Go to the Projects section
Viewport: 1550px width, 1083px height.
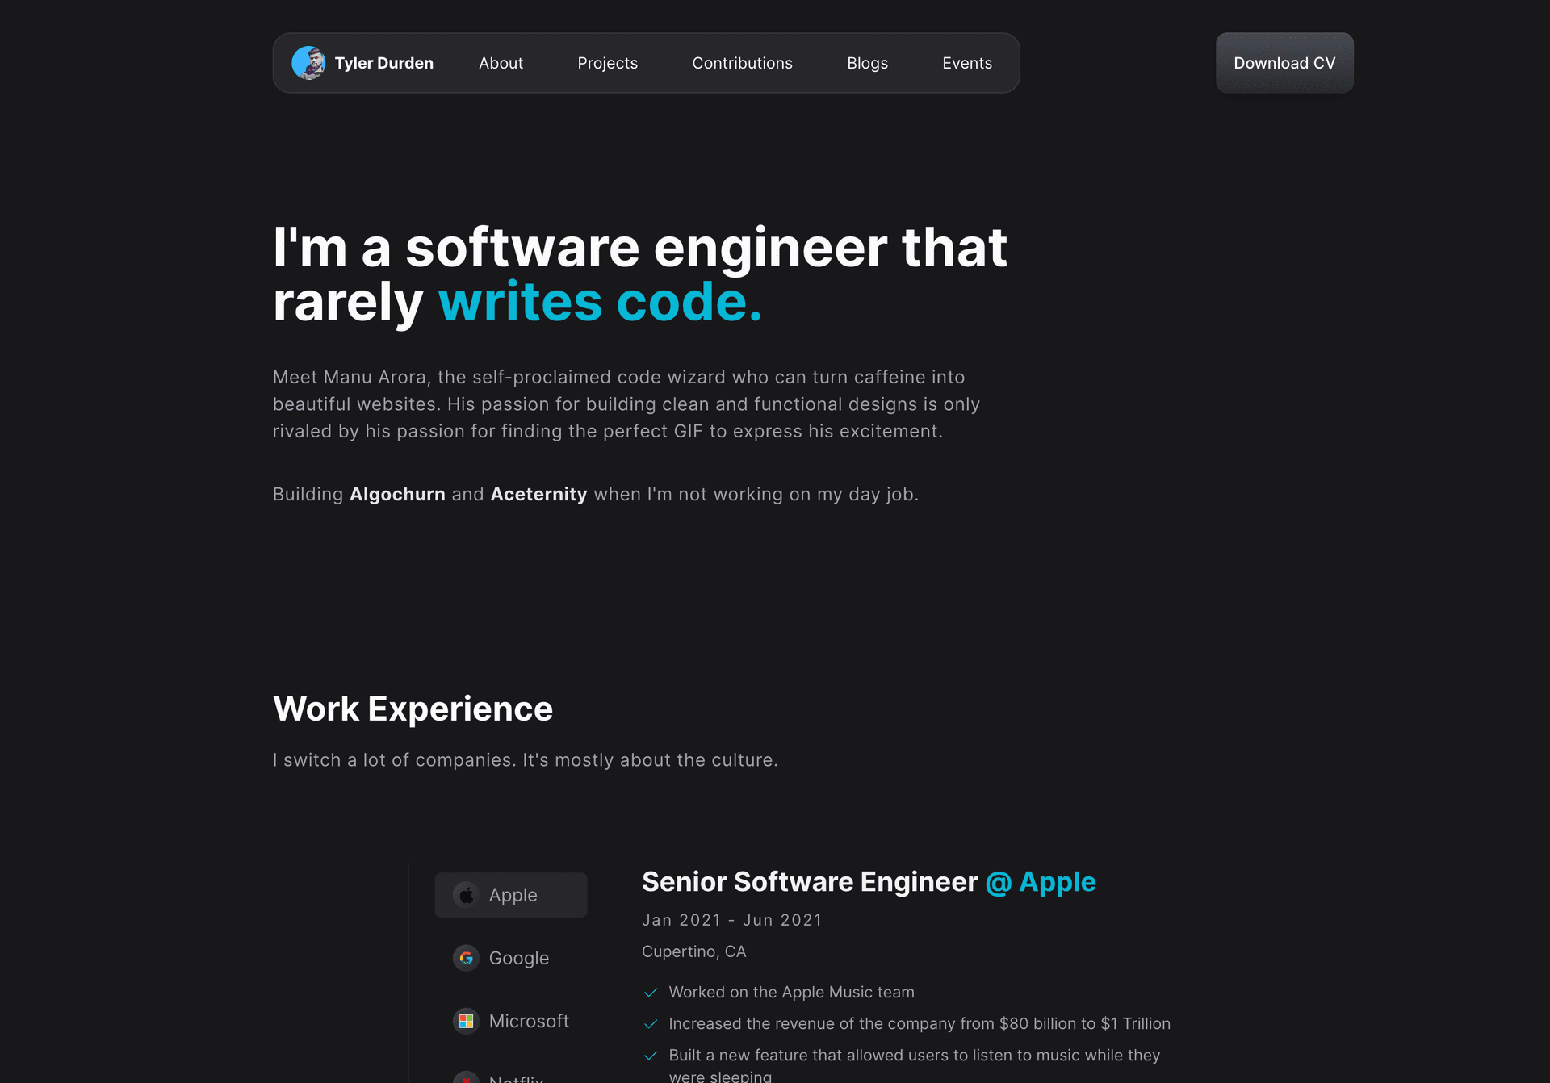pyautogui.click(x=607, y=63)
